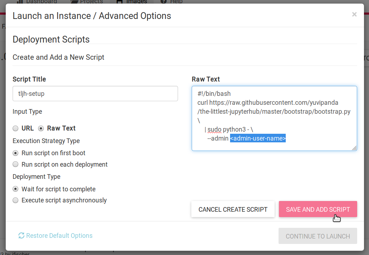Click Restore Default Options link

59,236
